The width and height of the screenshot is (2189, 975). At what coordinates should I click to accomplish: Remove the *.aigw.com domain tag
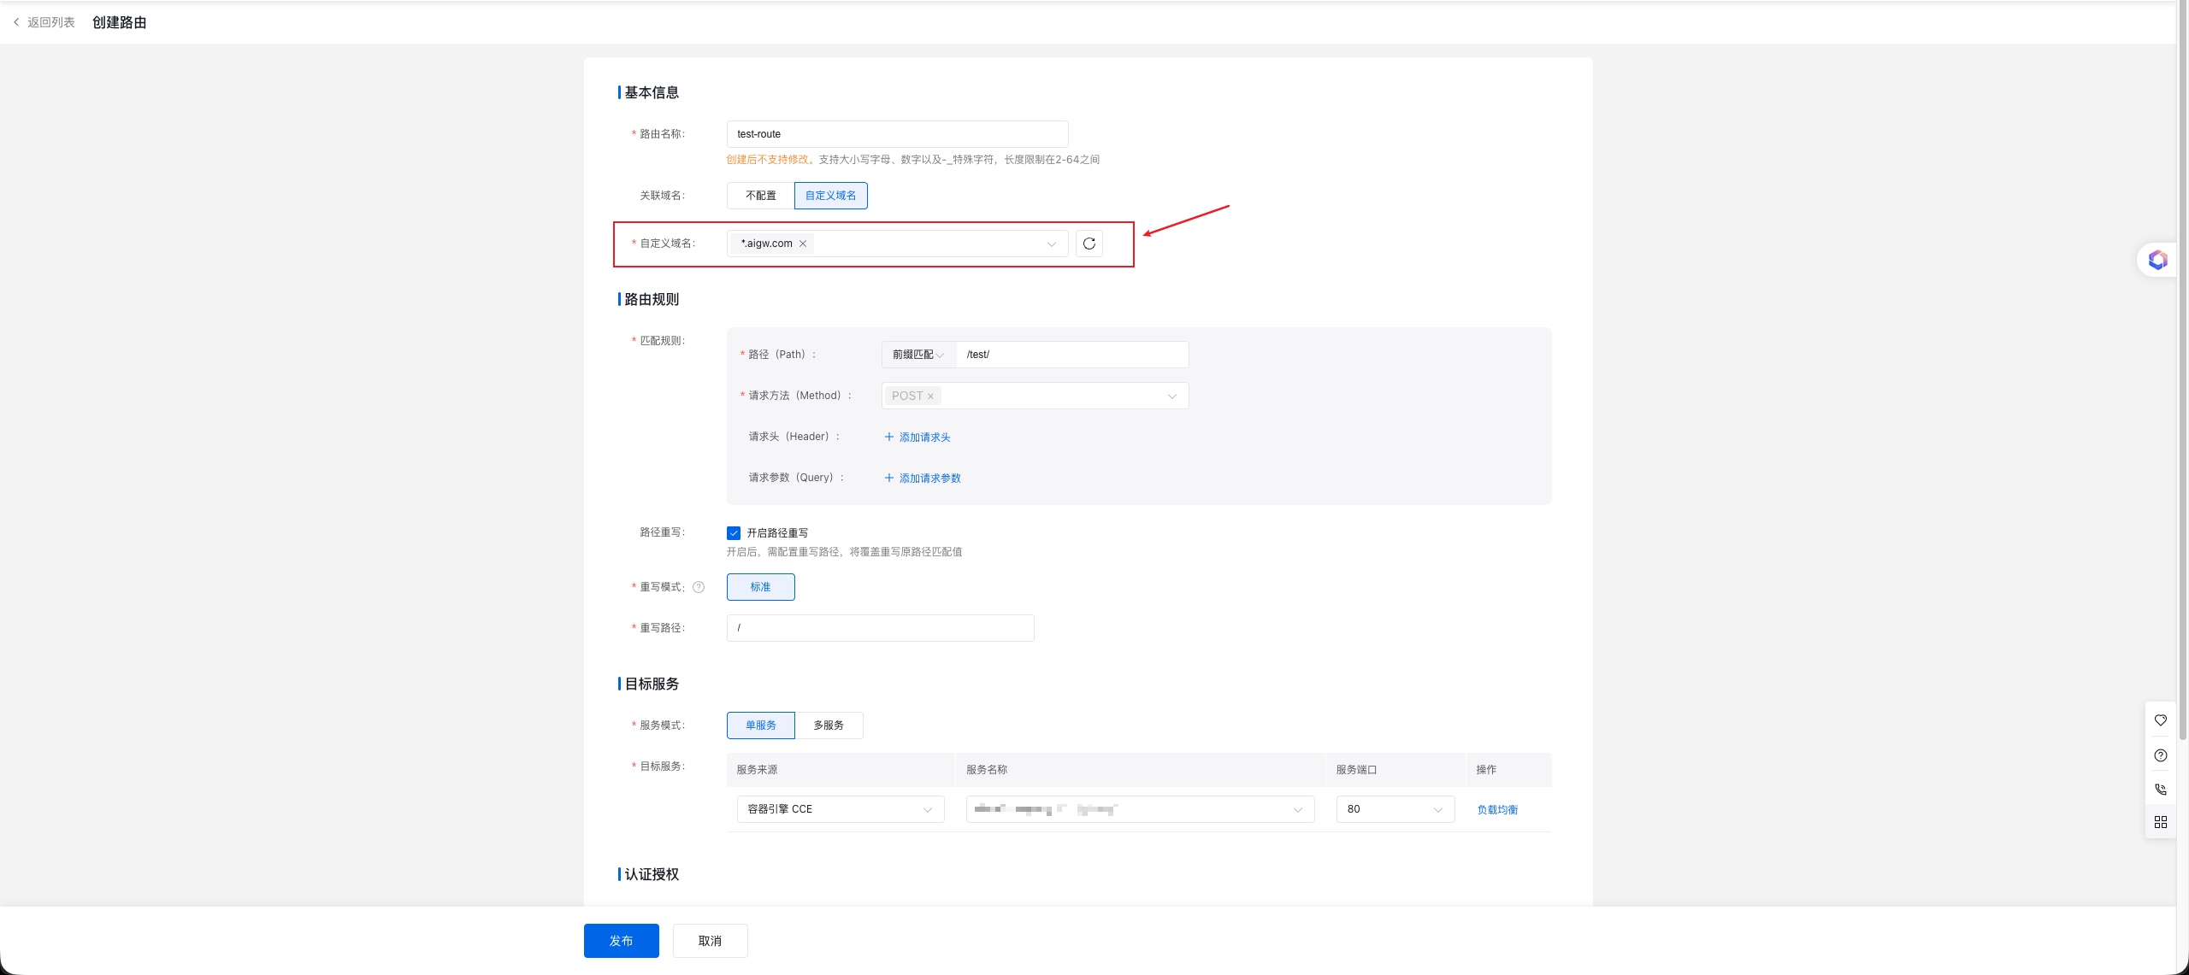pos(803,244)
